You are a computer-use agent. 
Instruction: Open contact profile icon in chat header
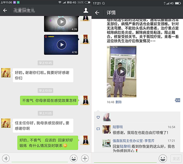click(x=86, y=10)
